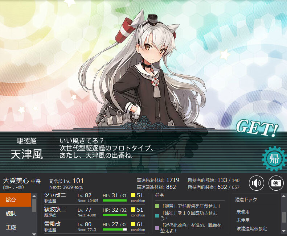Viewport: 287px width, 236px height.
Task: Click the 夕立改二 ship entry
Action: pyautogui.click(x=95, y=198)
